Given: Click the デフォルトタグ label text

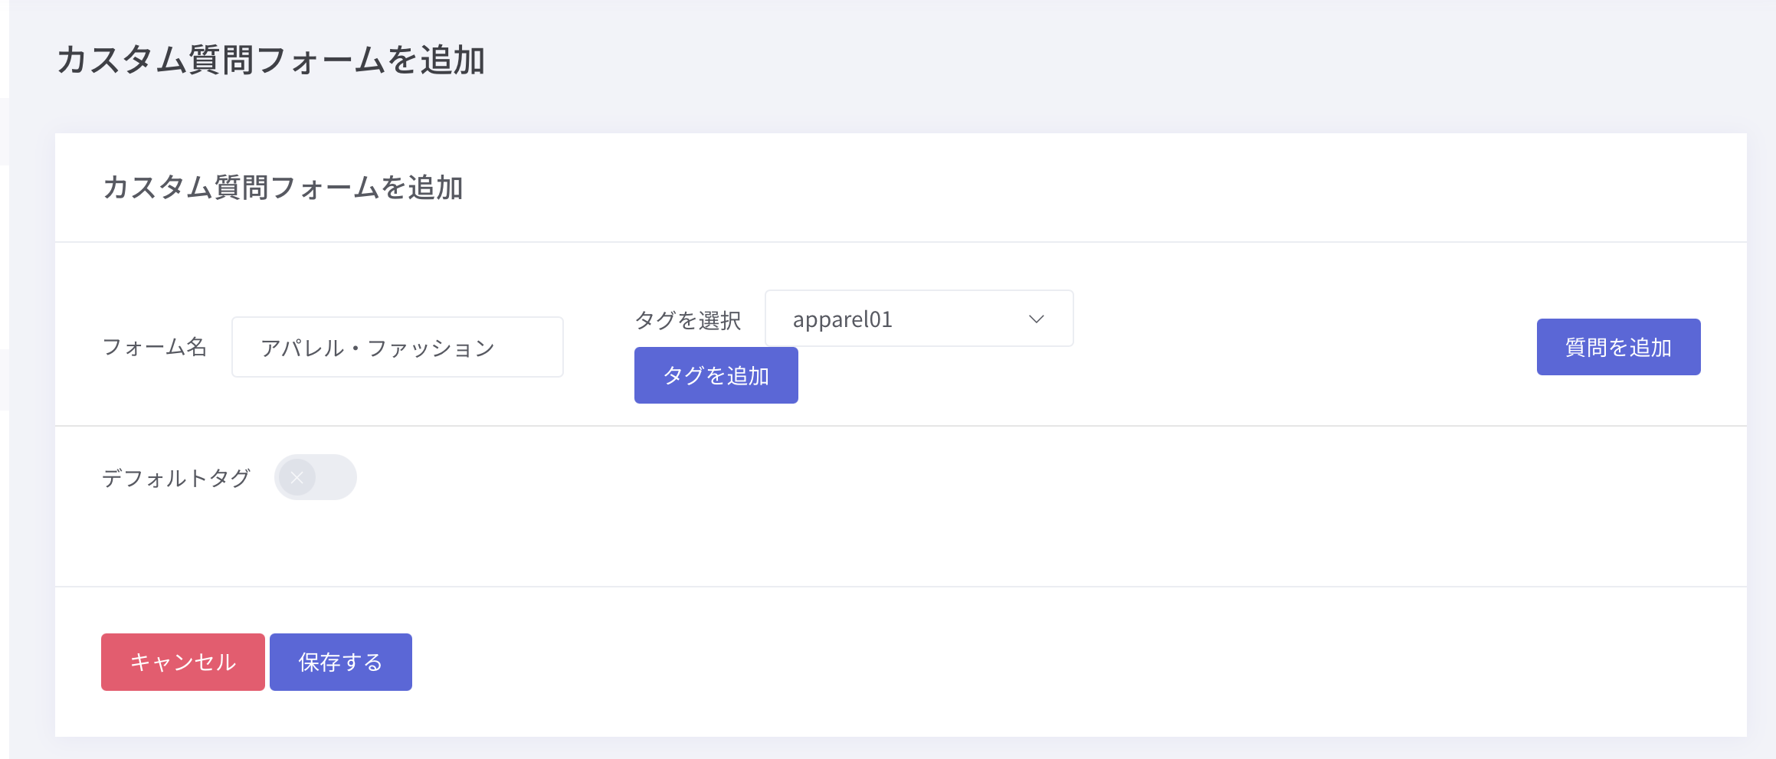Looking at the screenshot, I should tap(176, 479).
